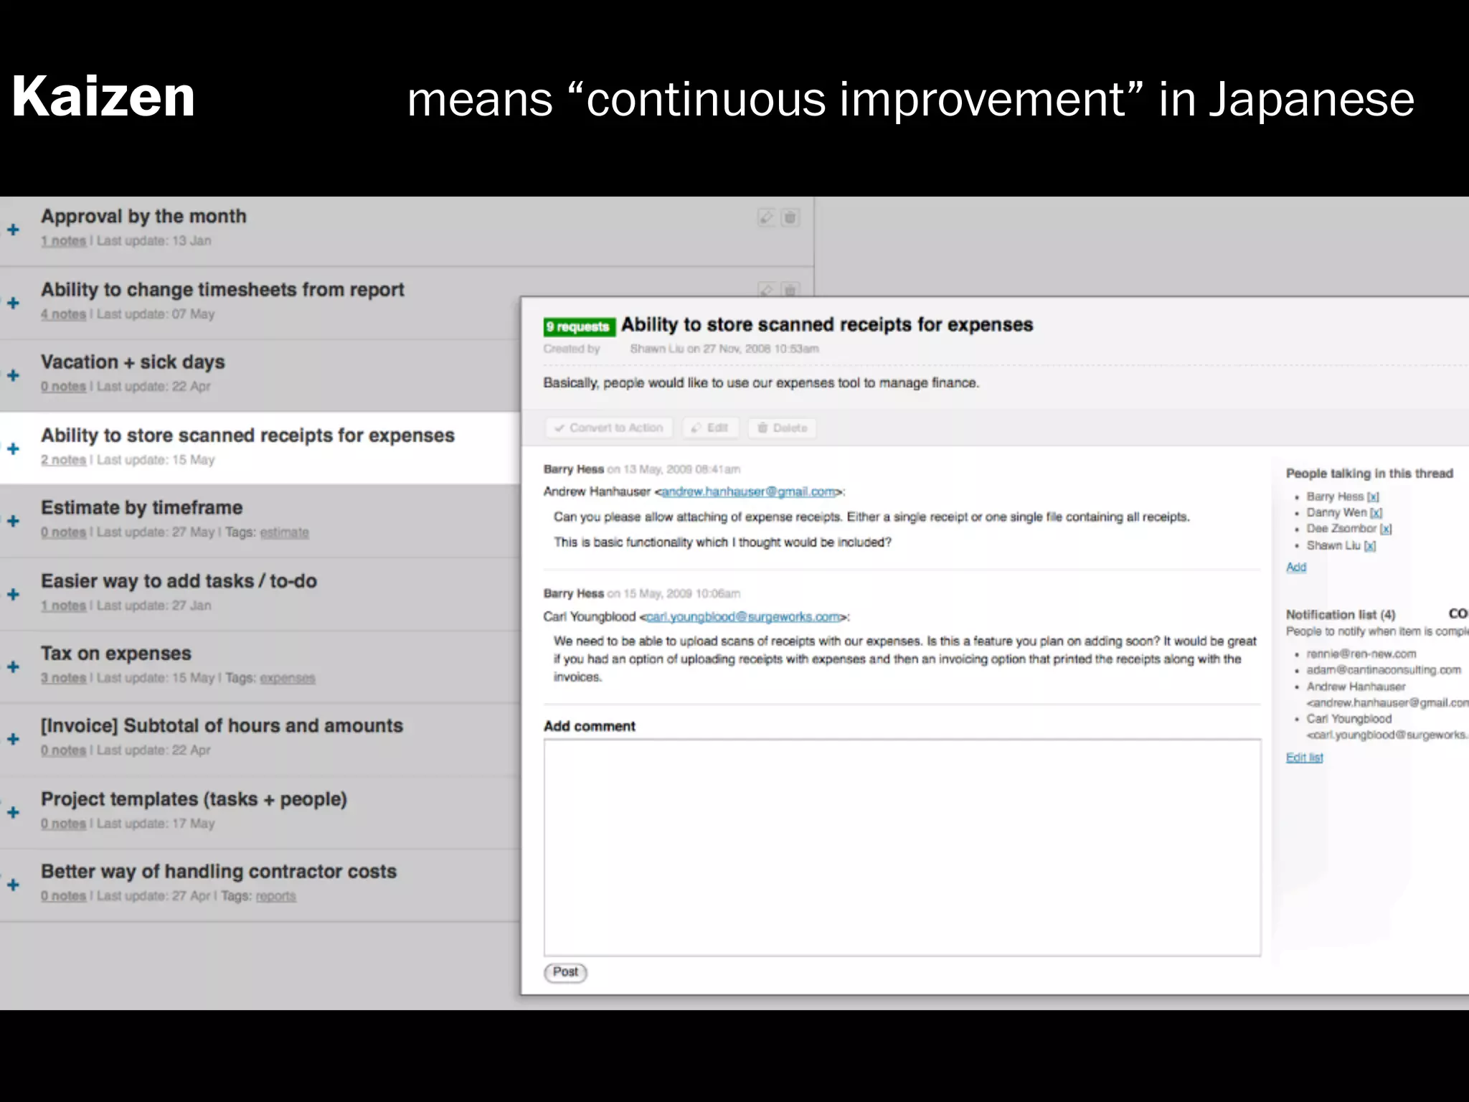Expand the 'Tax on expenses' plus icon

(x=13, y=667)
